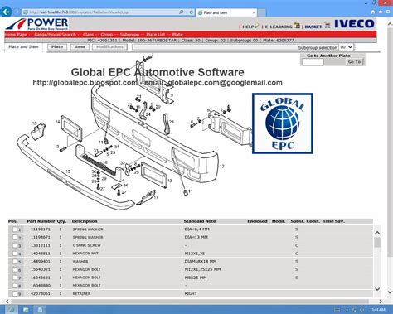
Task: Open the browser Home icon
Action: coord(373,12)
